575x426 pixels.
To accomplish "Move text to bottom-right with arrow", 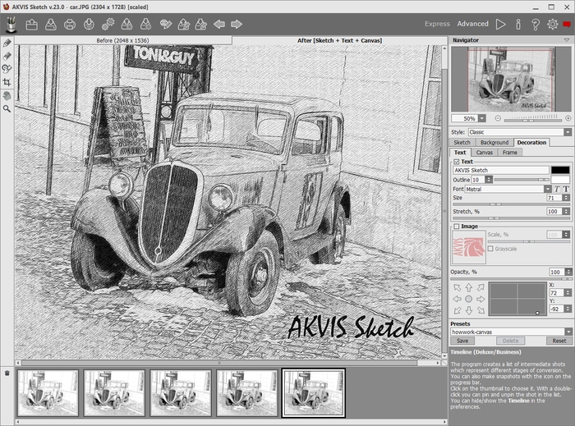I will (x=481, y=310).
